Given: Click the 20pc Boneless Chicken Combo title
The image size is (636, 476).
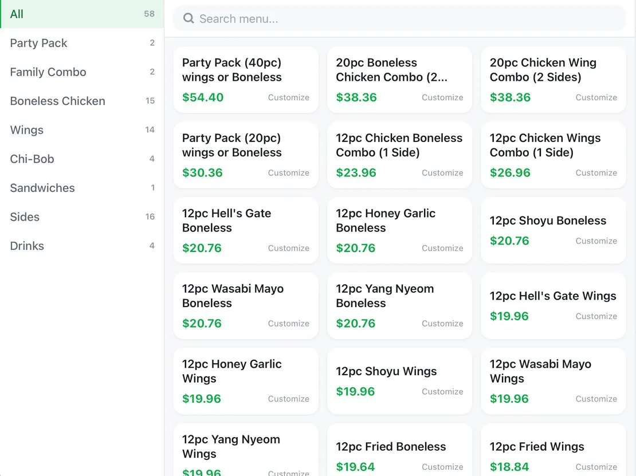Looking at the screenshot, I should 391,70.
